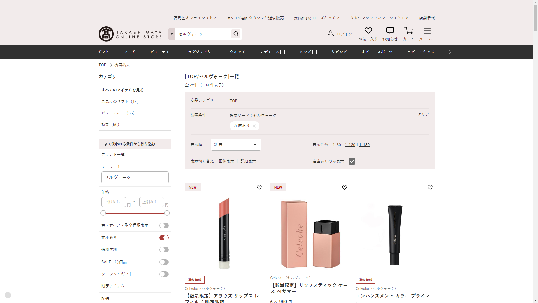Open the ラグジュアリー navigation menu
The height and width of the screenshot is (303, 538).
coord(201,52)
